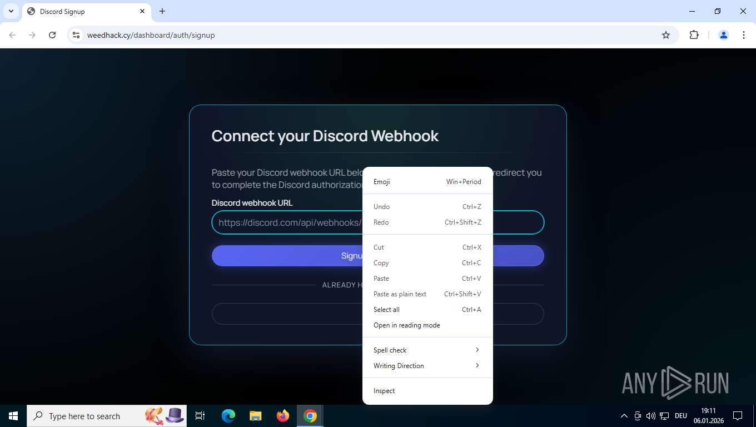
Task: Launch Firefox from taskbar
Action: (x=283, y=416)
